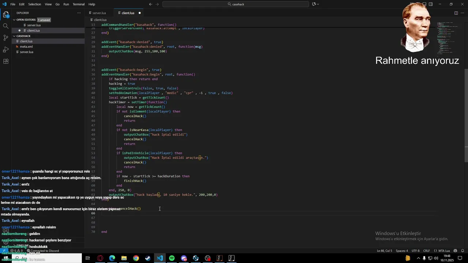
Task: Open the Search view in activity bar
Action: click(6, 26)
